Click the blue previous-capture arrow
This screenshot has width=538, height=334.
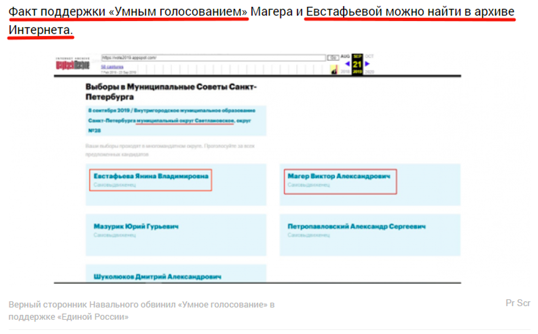tap(347, 64)
